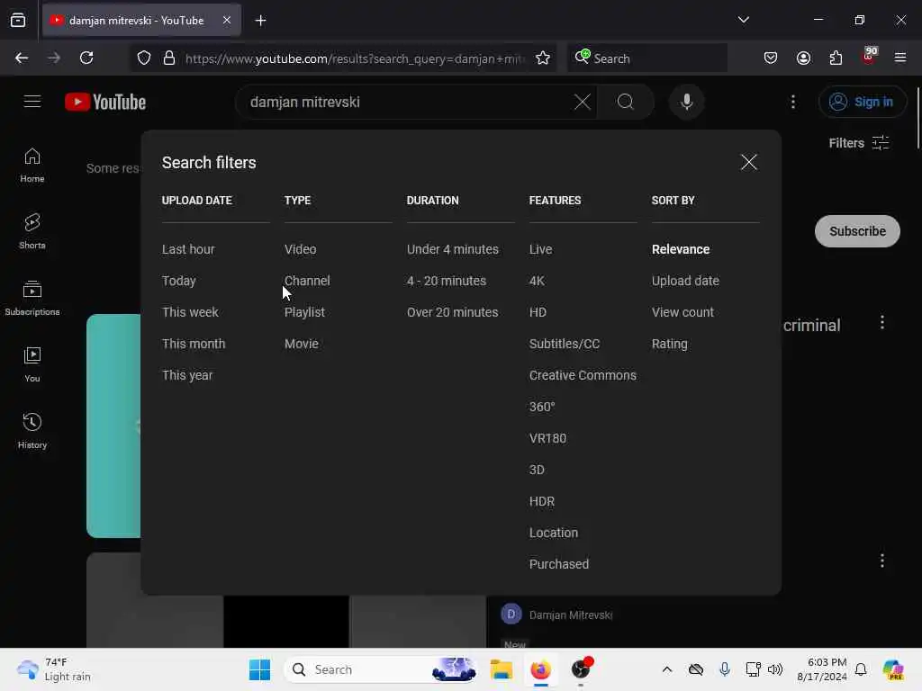This screenshot has height=691, width=922.
Task: Enable the Subtitles/CC filter
Action: 565,345
